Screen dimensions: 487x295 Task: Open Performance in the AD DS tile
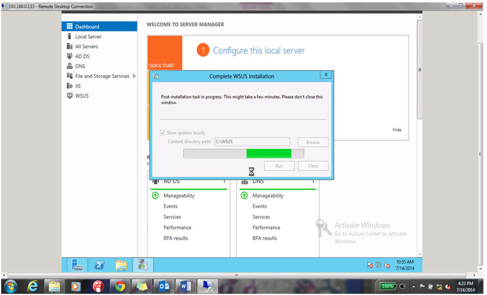(x=178, y=227)
